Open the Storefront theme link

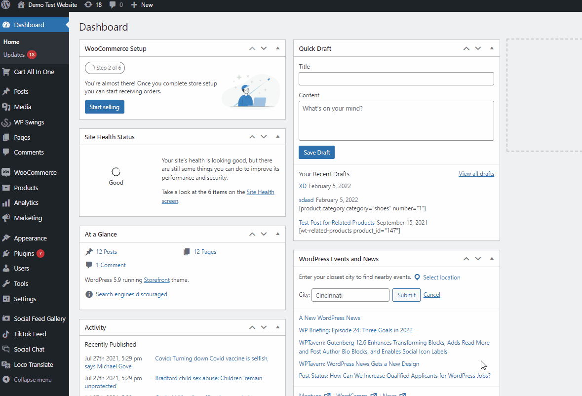(156, 280)
